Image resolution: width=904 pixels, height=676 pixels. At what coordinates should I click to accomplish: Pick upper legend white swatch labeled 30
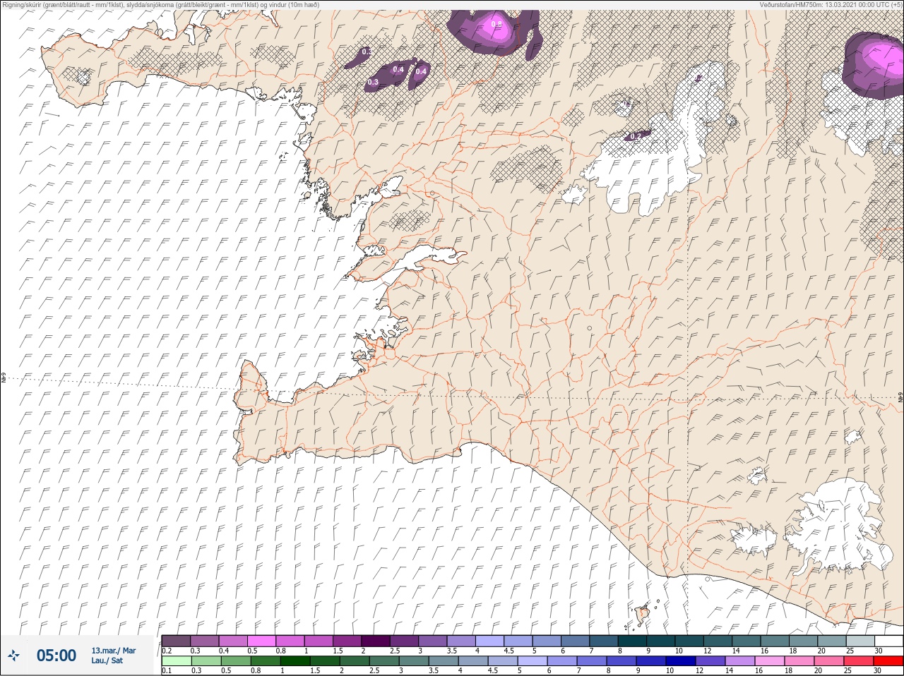click(x=888, y=641)
